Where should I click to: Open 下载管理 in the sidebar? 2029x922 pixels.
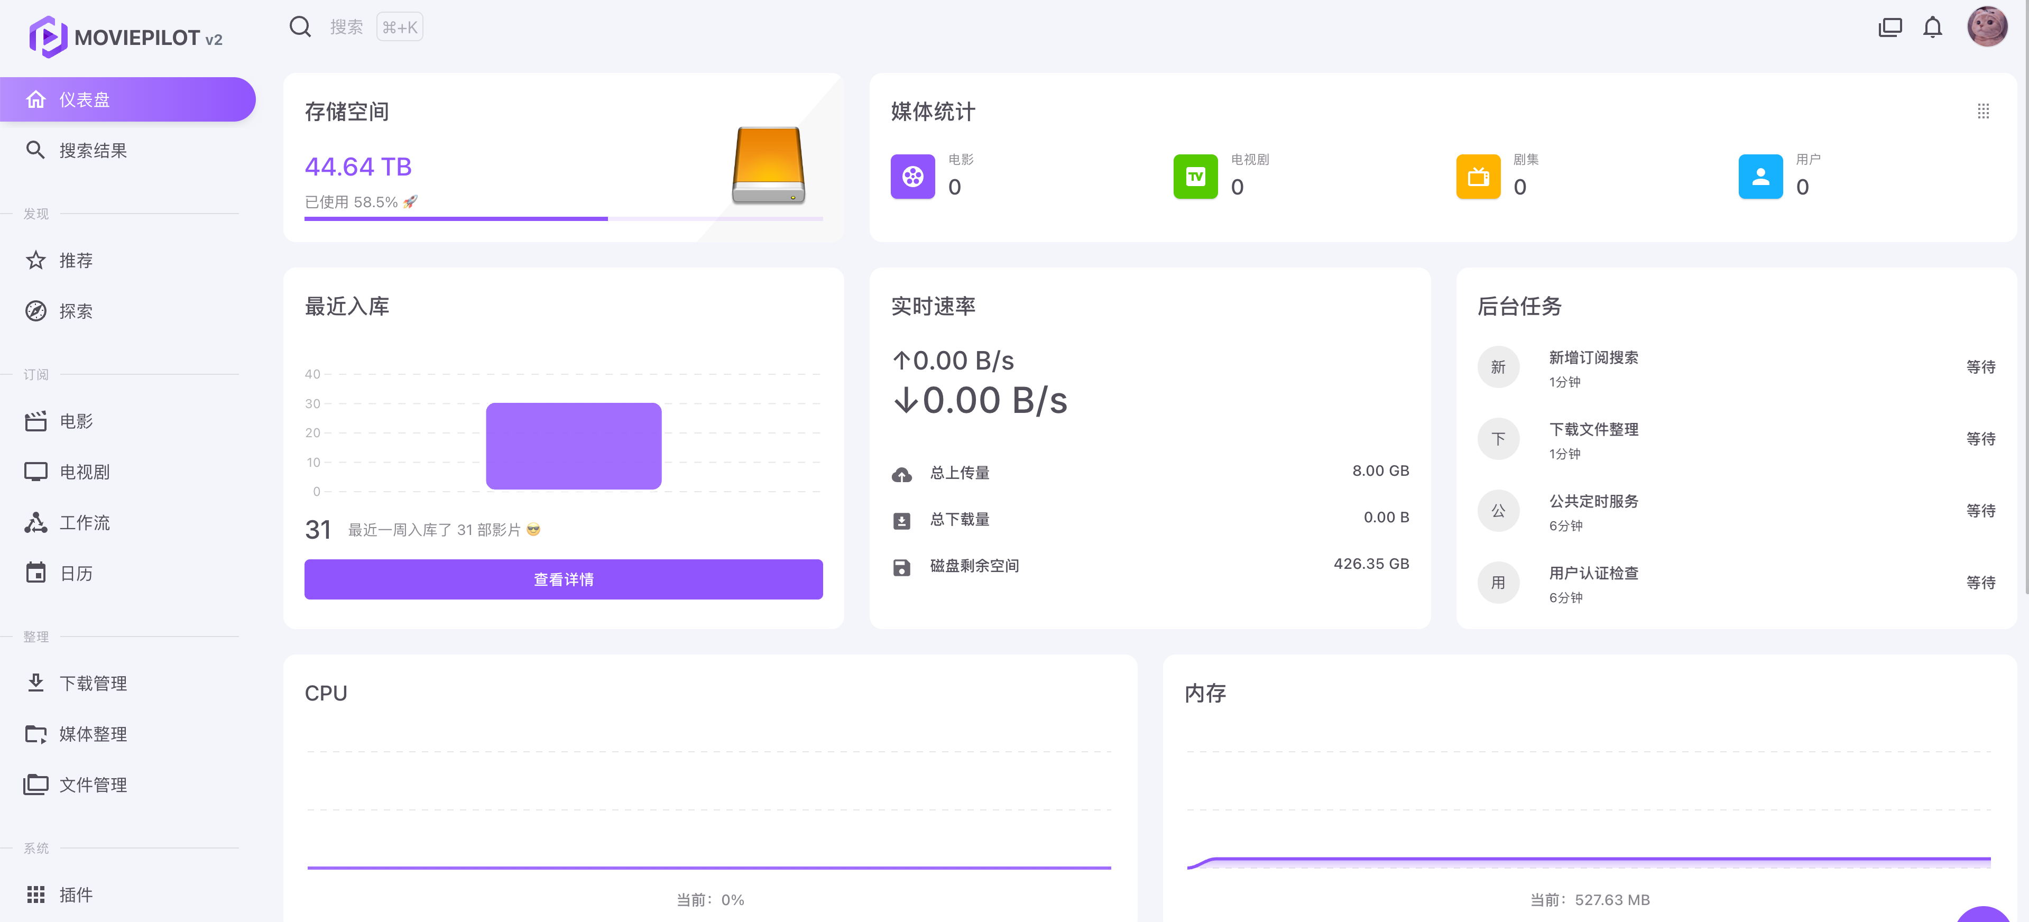[93, 684]
